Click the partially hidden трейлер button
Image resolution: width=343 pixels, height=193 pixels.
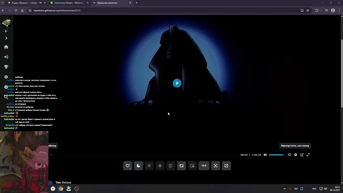pyautogui.click(x=53, y=146)
